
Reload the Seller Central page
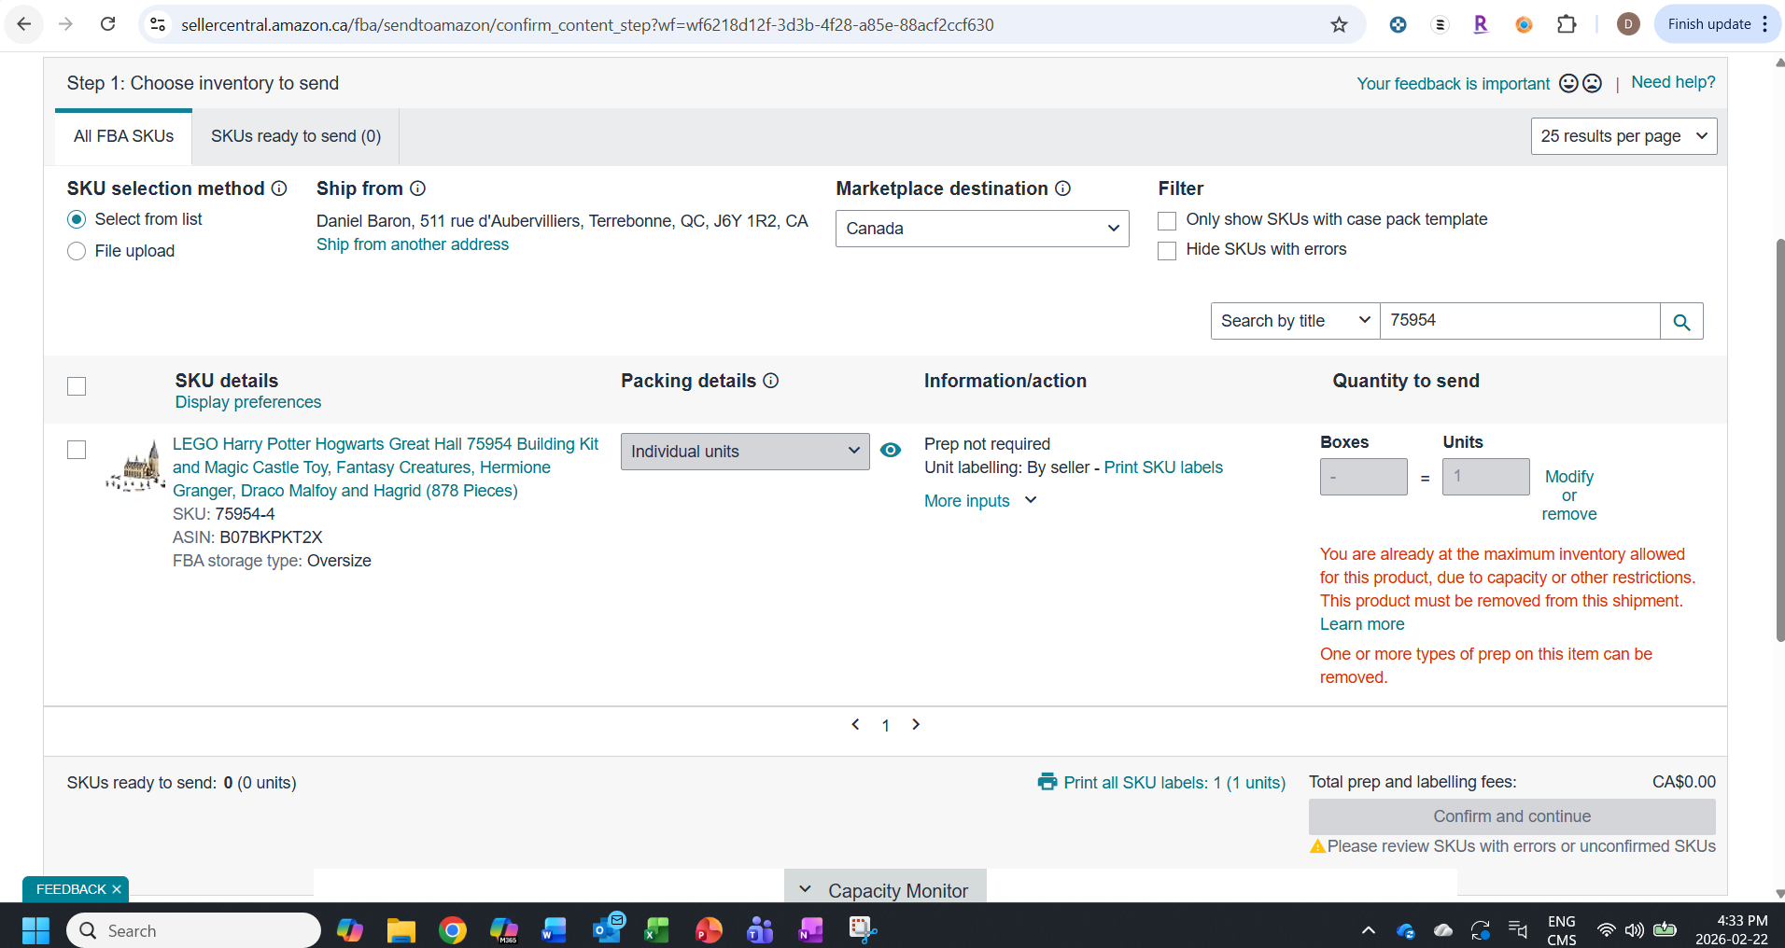coord(107,24)
